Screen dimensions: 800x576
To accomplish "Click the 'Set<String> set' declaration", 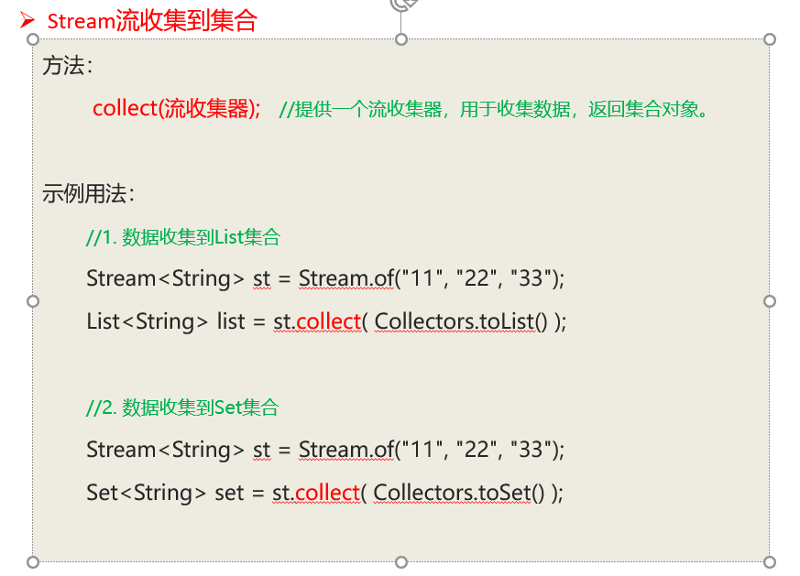I will tap(165, 493).
